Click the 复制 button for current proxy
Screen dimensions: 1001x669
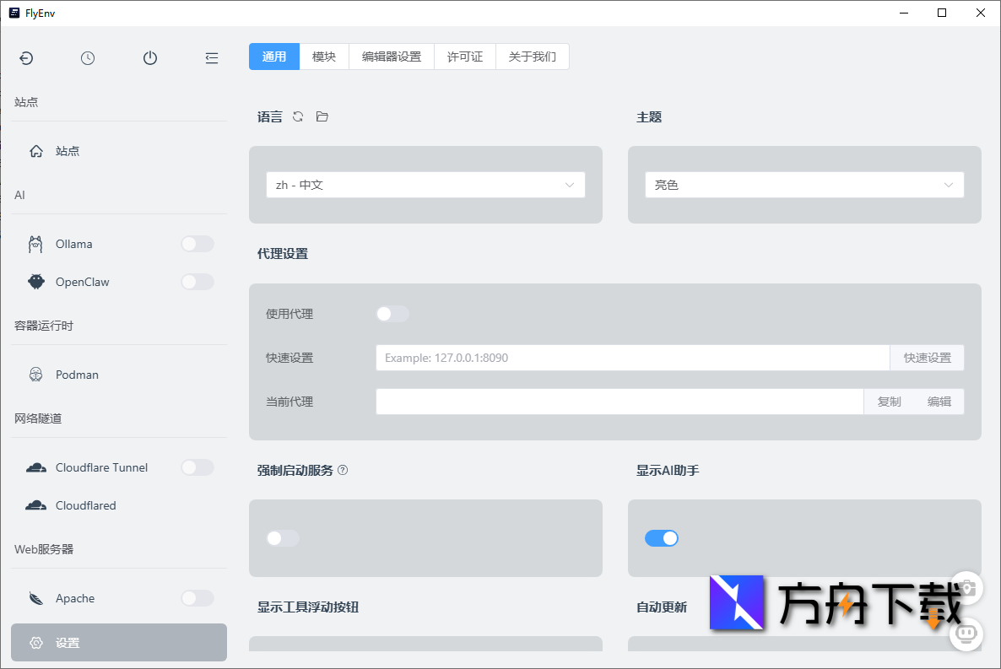tap(889, 402)
